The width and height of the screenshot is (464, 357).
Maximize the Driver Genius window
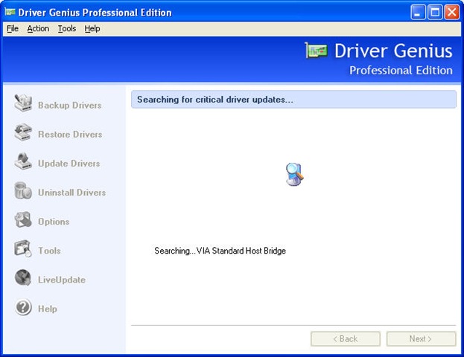point(435,13)
